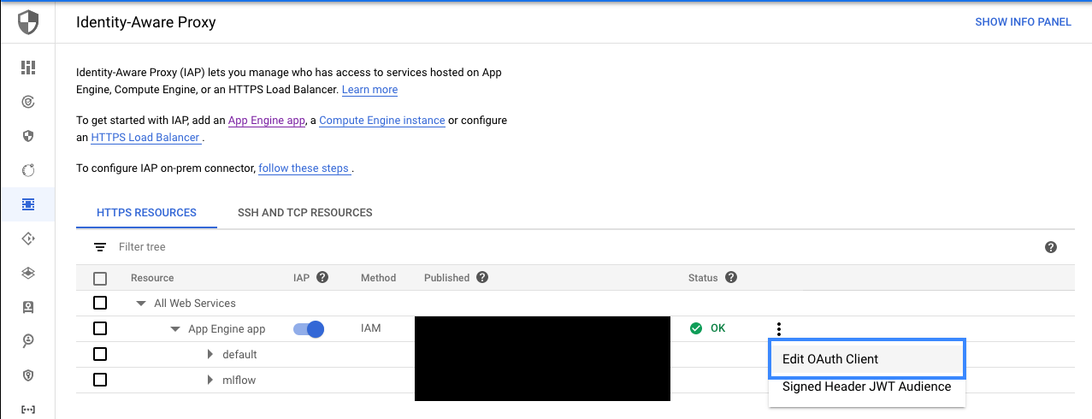Open the magnifier with person icon in sidebar
This screenshot has height=419, width=1092.
[x=28, y=341]
